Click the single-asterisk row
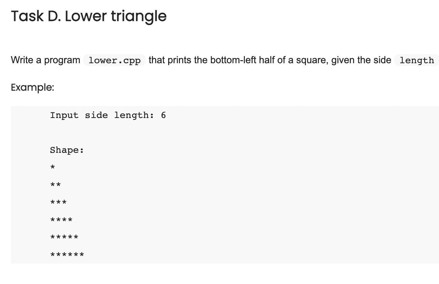Viewport: 439px width, 284px height. coord(53,167)
